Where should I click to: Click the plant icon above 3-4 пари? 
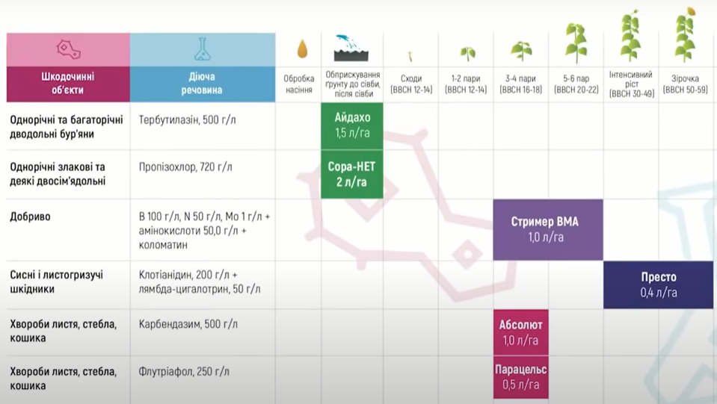(x=521, y=51)
